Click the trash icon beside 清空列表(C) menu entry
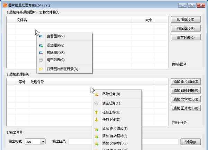 pos(41,60)
